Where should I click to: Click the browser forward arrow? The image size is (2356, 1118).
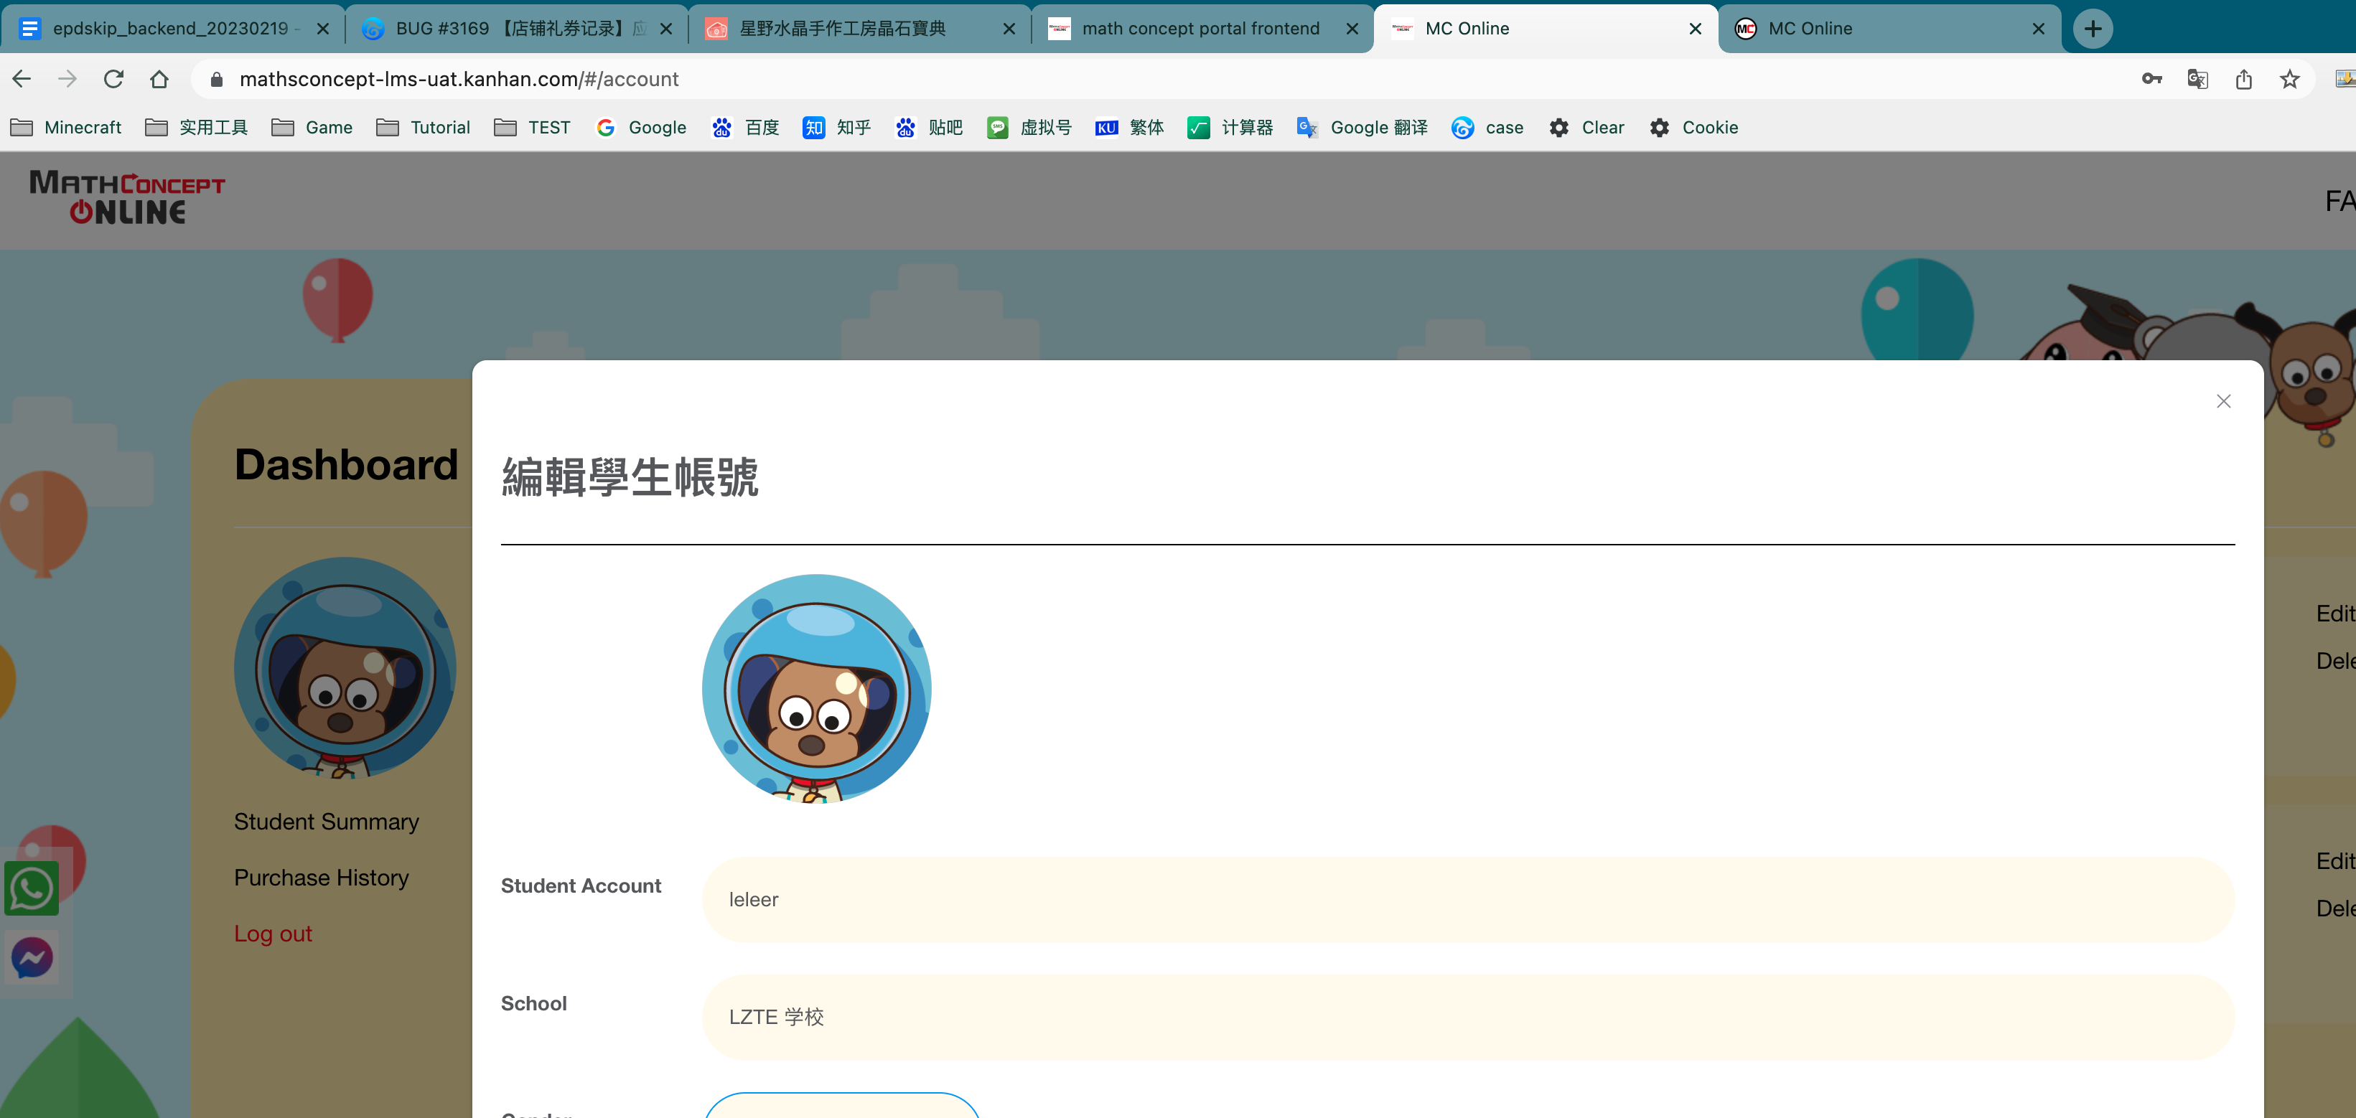click(67, 80)
